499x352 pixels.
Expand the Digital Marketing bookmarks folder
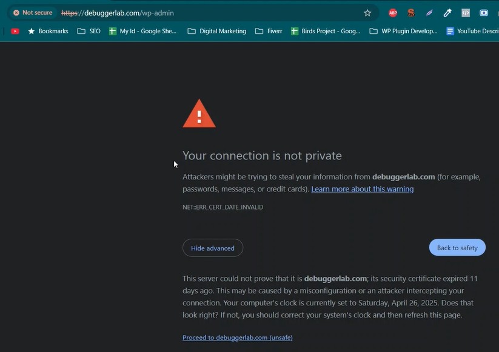click(x=216, y=31)
